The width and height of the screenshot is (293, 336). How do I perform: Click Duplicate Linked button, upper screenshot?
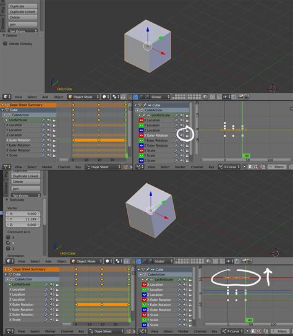[22, 12]
